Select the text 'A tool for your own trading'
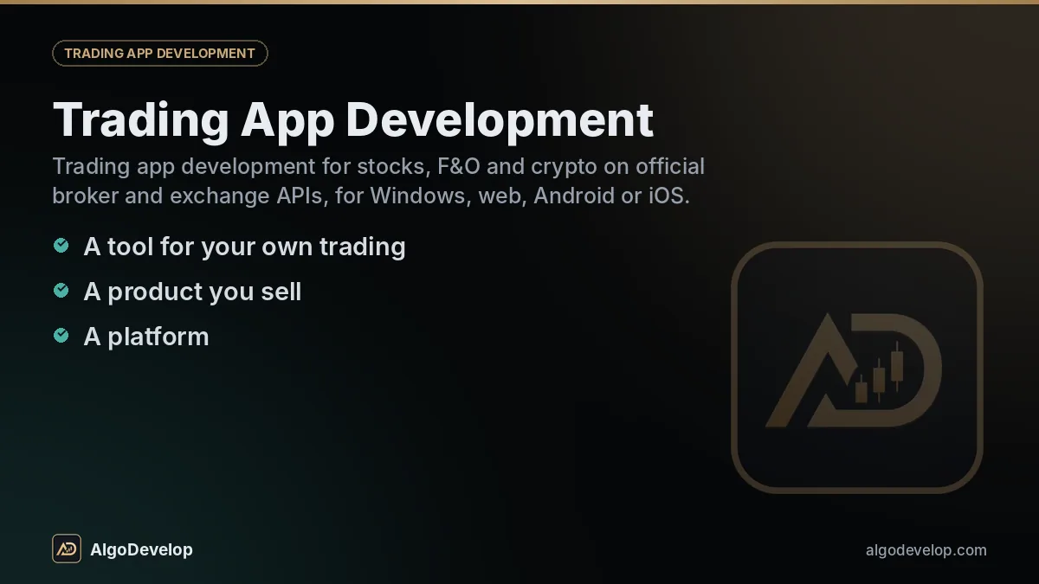This screenshot has width=1039, height=584. [244, 247]
